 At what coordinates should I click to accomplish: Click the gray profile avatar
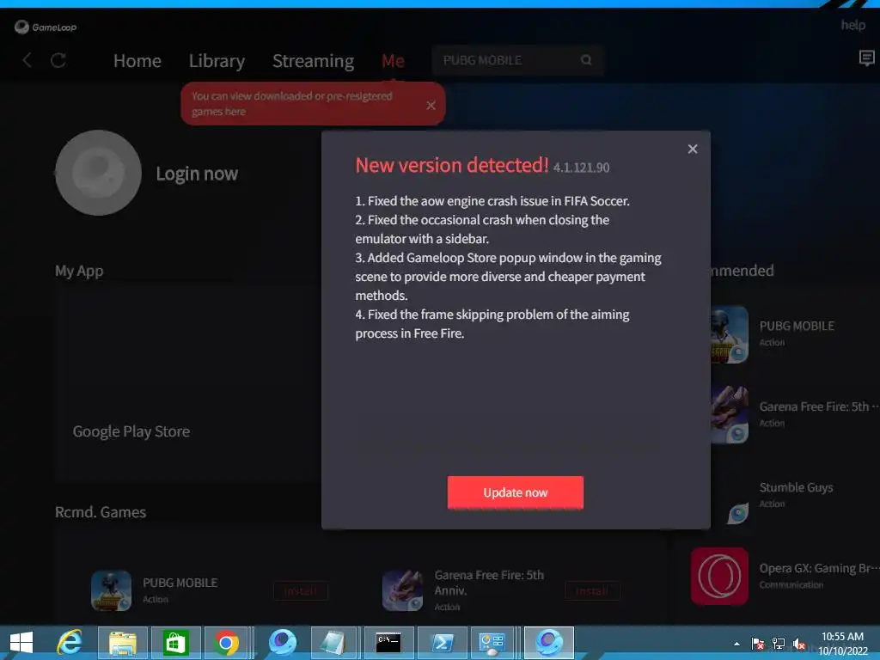point(98,173)
